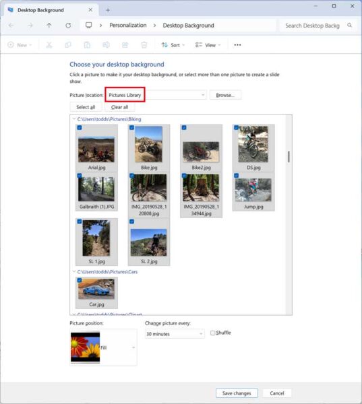Select the Car.jpg thumbnail image
This screenshot has height=404, width=362.
tap(96, 290)
